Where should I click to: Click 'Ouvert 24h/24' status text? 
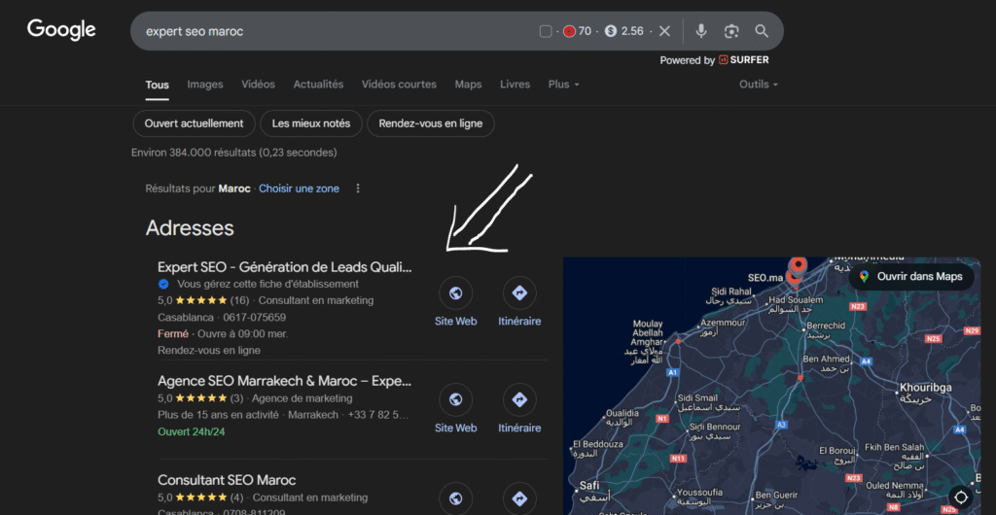[x=192, y=431]
